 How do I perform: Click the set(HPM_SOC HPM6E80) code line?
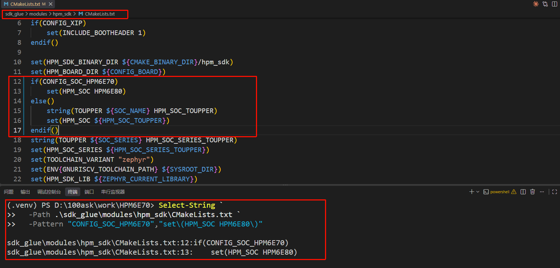point(86,91)
